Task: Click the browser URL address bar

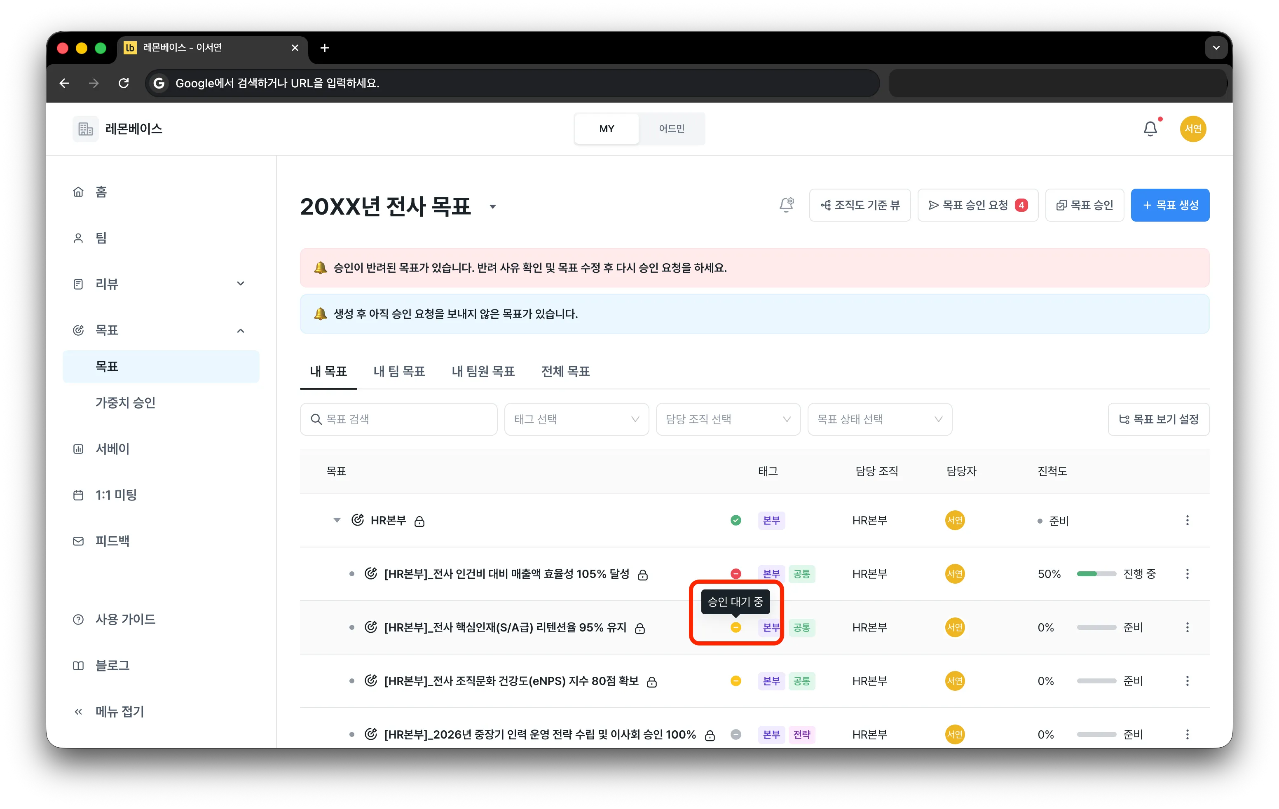Action: (512, 83)
